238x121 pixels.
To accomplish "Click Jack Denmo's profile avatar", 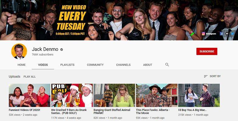I will [x=19, y=51].
